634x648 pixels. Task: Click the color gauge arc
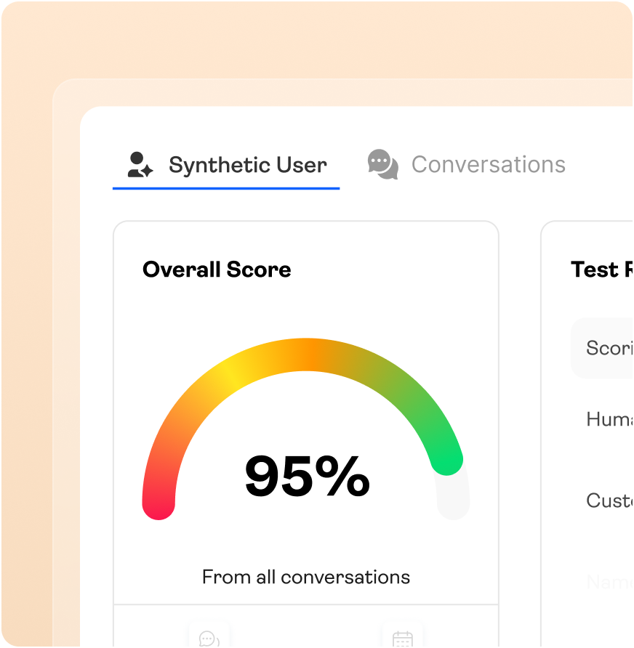pyautogui.click(x=305, y=429)
